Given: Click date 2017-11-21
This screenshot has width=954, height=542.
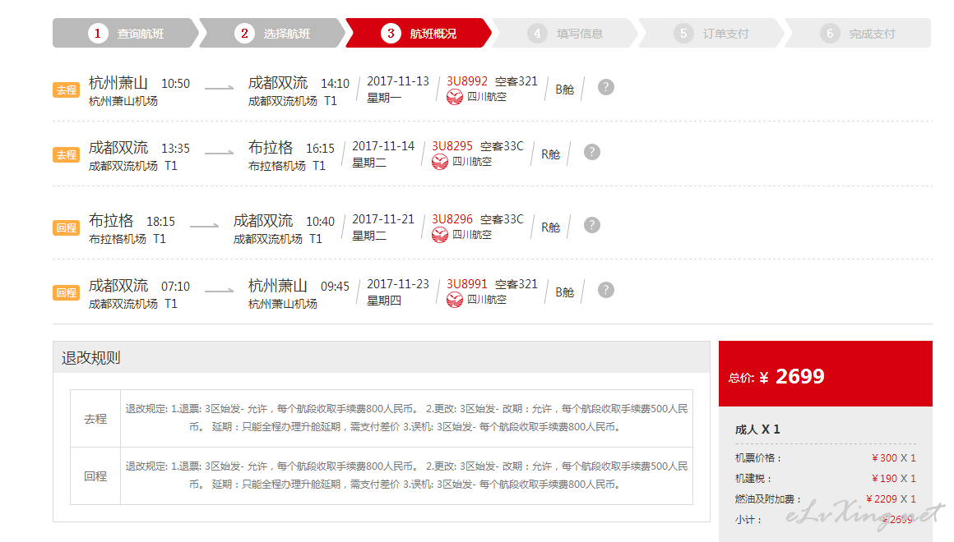Looking at the screenshot, I should coord(383,219).
